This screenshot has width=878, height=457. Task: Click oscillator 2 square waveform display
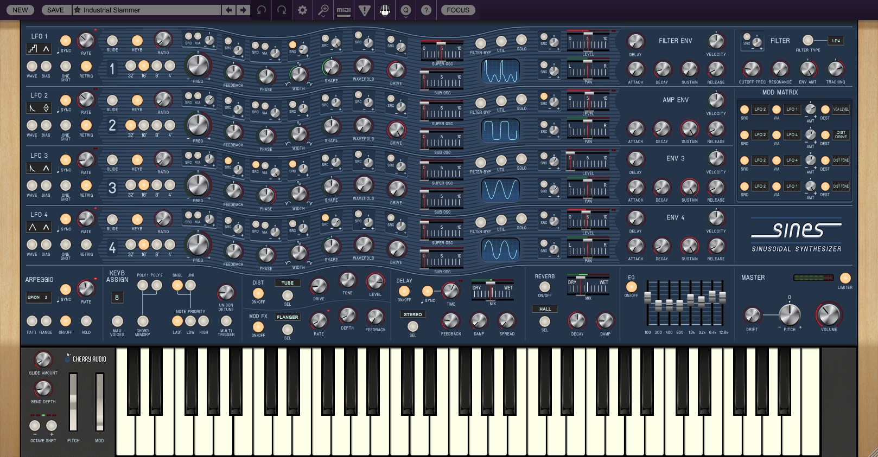(500, 130)
